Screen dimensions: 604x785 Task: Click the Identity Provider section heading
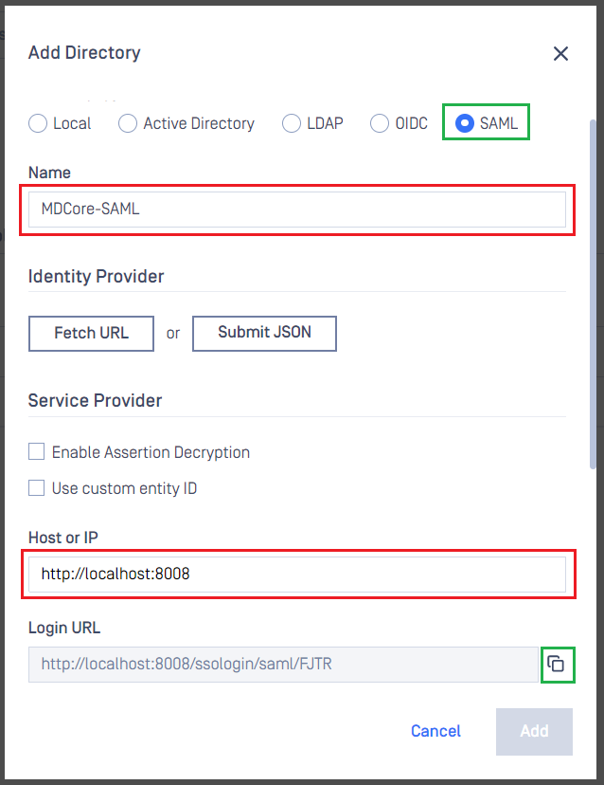[96, 276]
